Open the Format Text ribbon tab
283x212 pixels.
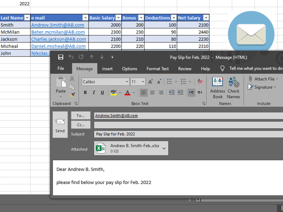pyautogui.click(x=158, y=69)
